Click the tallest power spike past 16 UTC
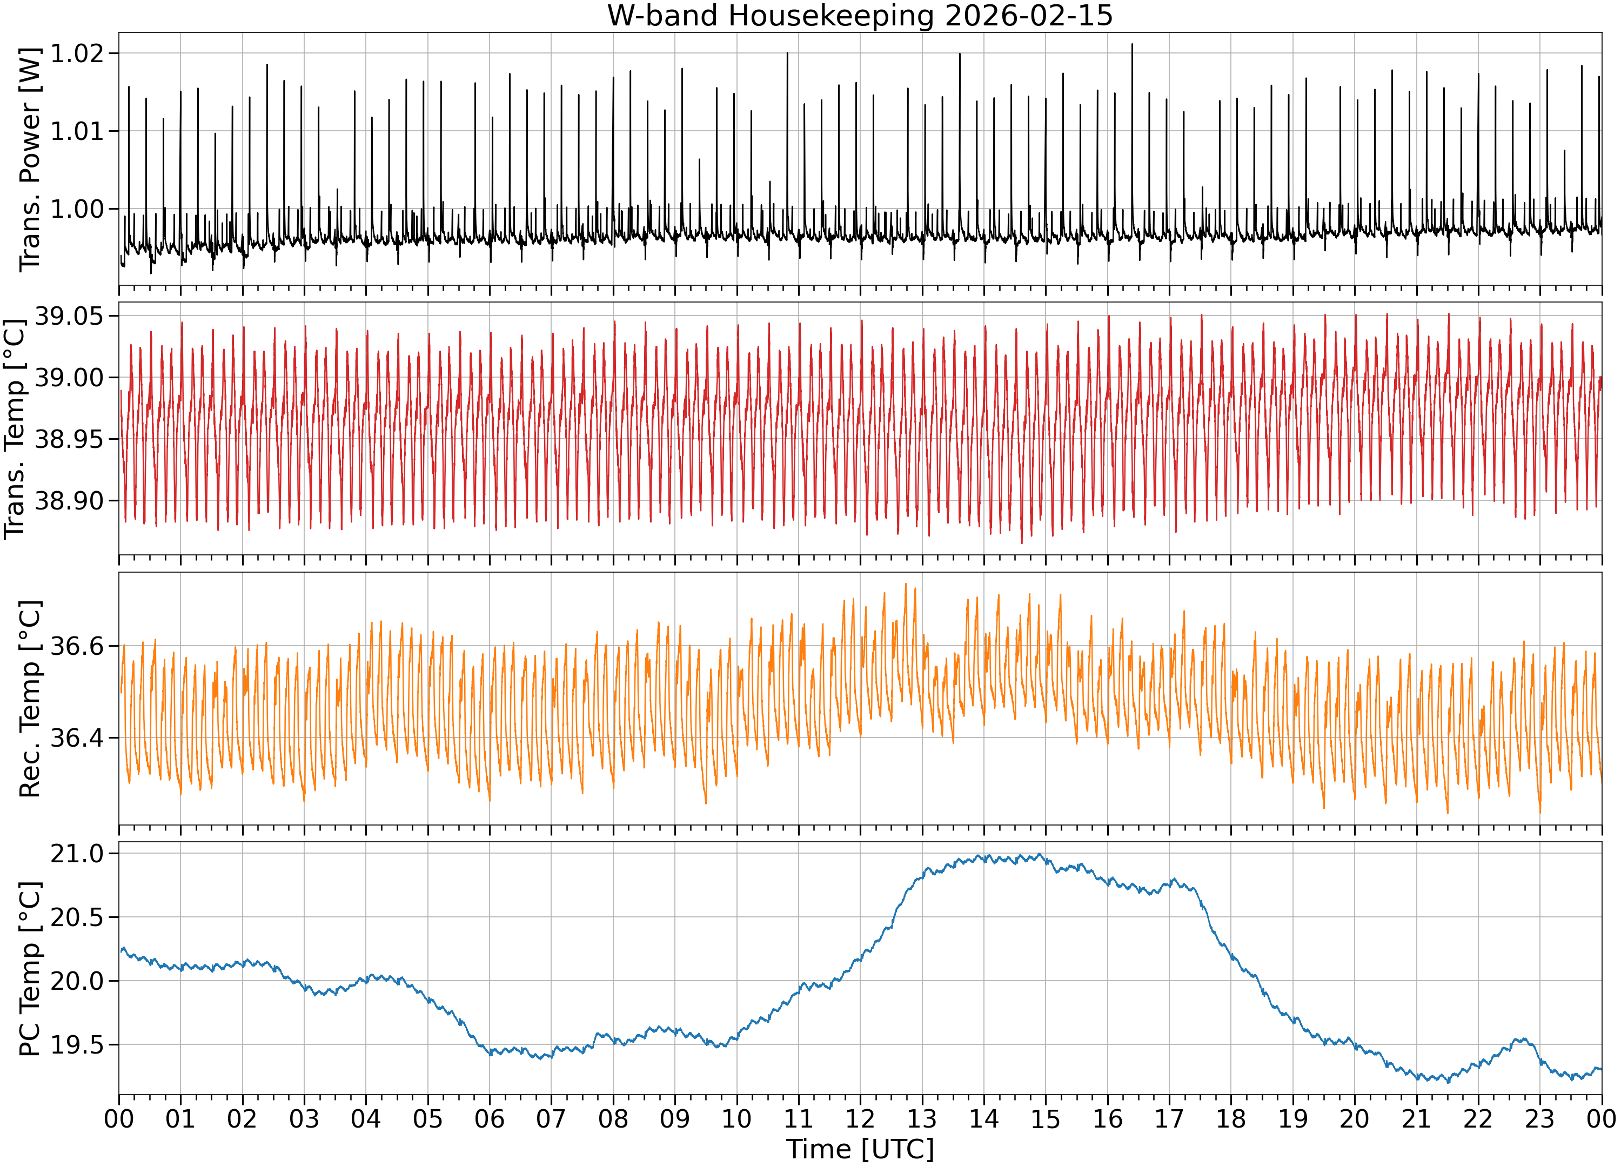The height and width of the screenshot is (1167, 1621). click(x=1132, y=45)
